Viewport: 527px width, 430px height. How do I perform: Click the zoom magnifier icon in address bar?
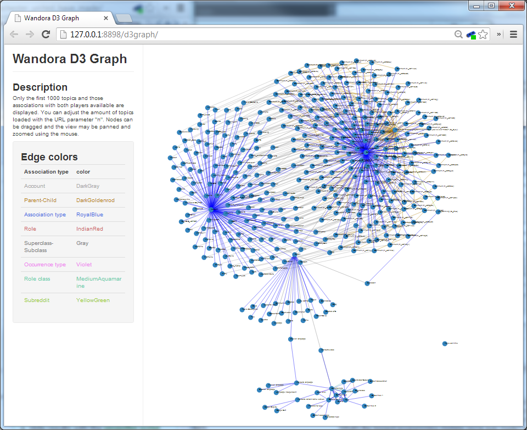pos(458,35)
